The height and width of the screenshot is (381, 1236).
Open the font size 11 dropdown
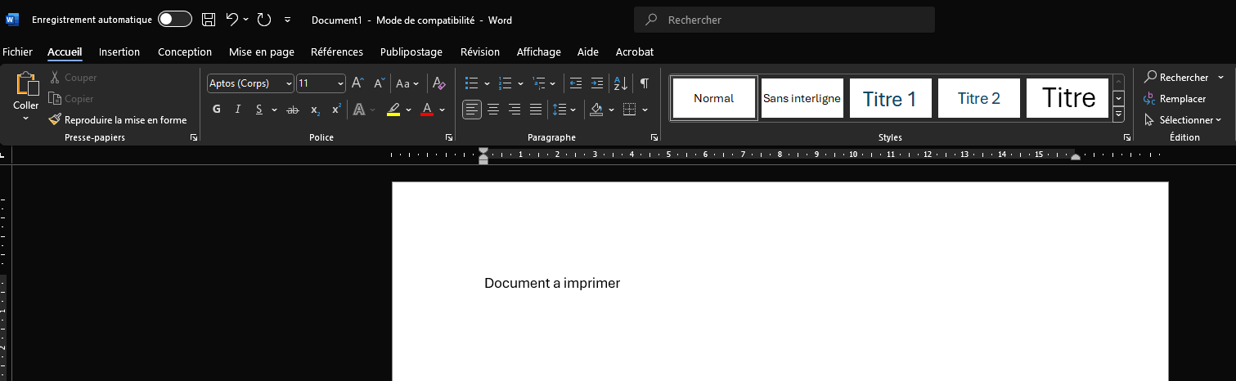(341, 83)
